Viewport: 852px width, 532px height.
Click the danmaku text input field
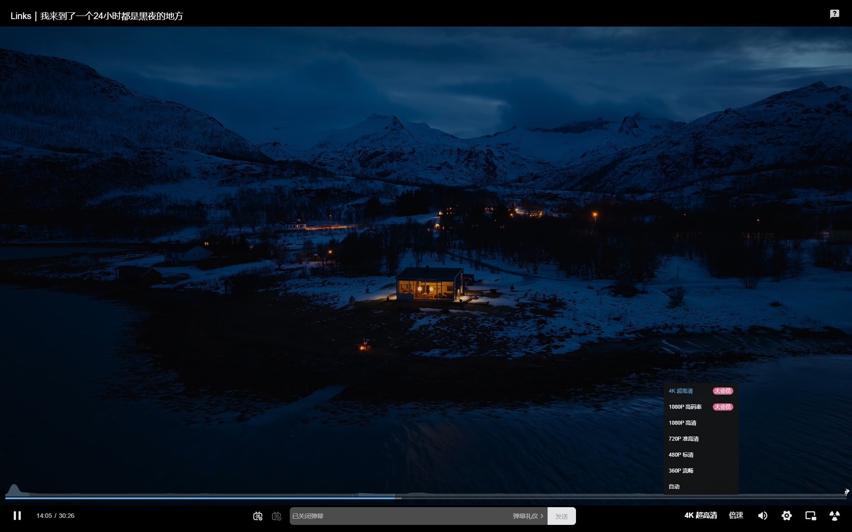399,516
